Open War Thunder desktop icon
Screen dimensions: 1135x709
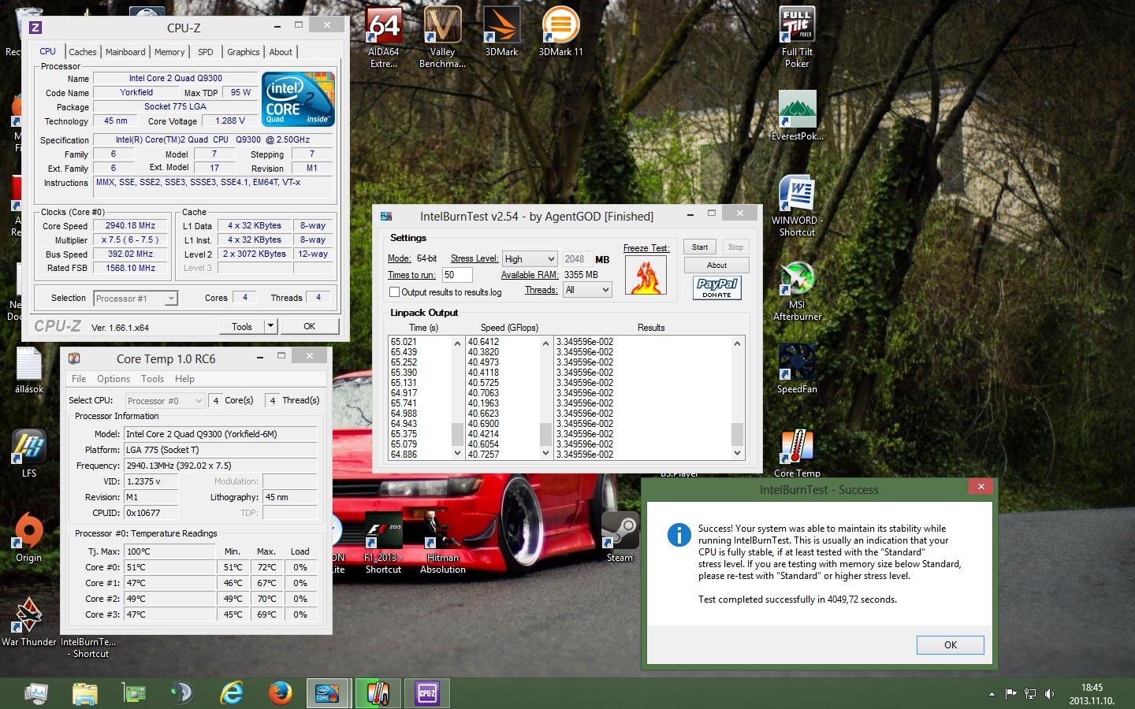coord(28,622)
